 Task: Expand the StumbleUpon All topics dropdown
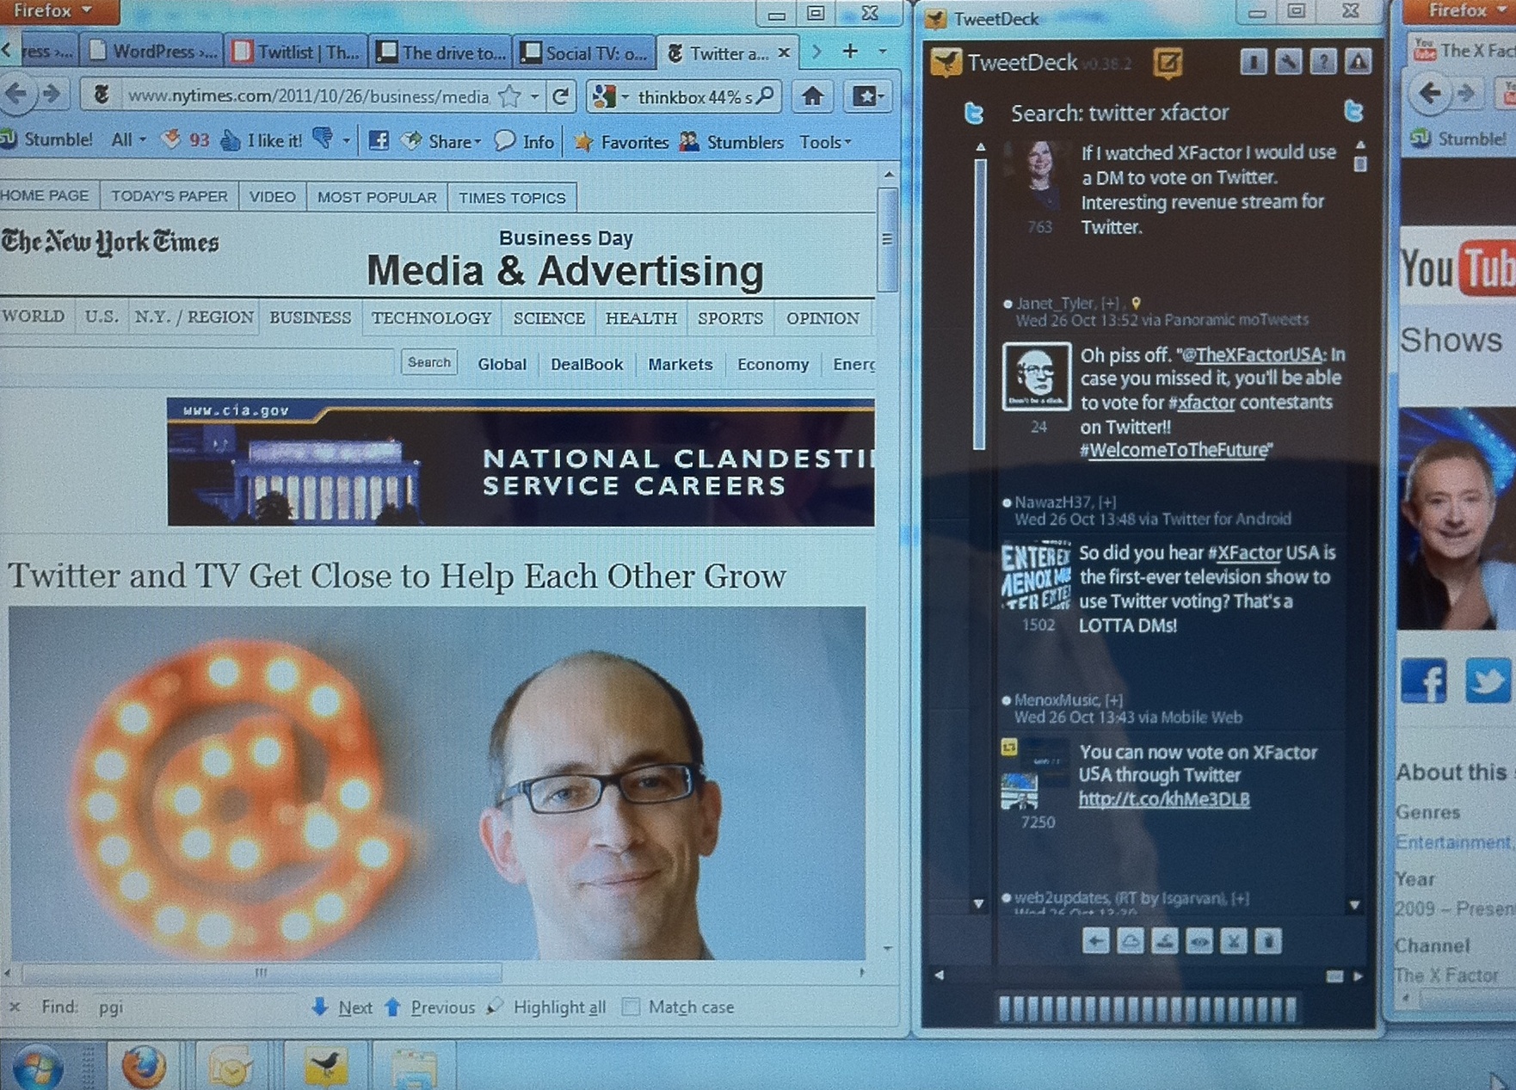[129, 139]
